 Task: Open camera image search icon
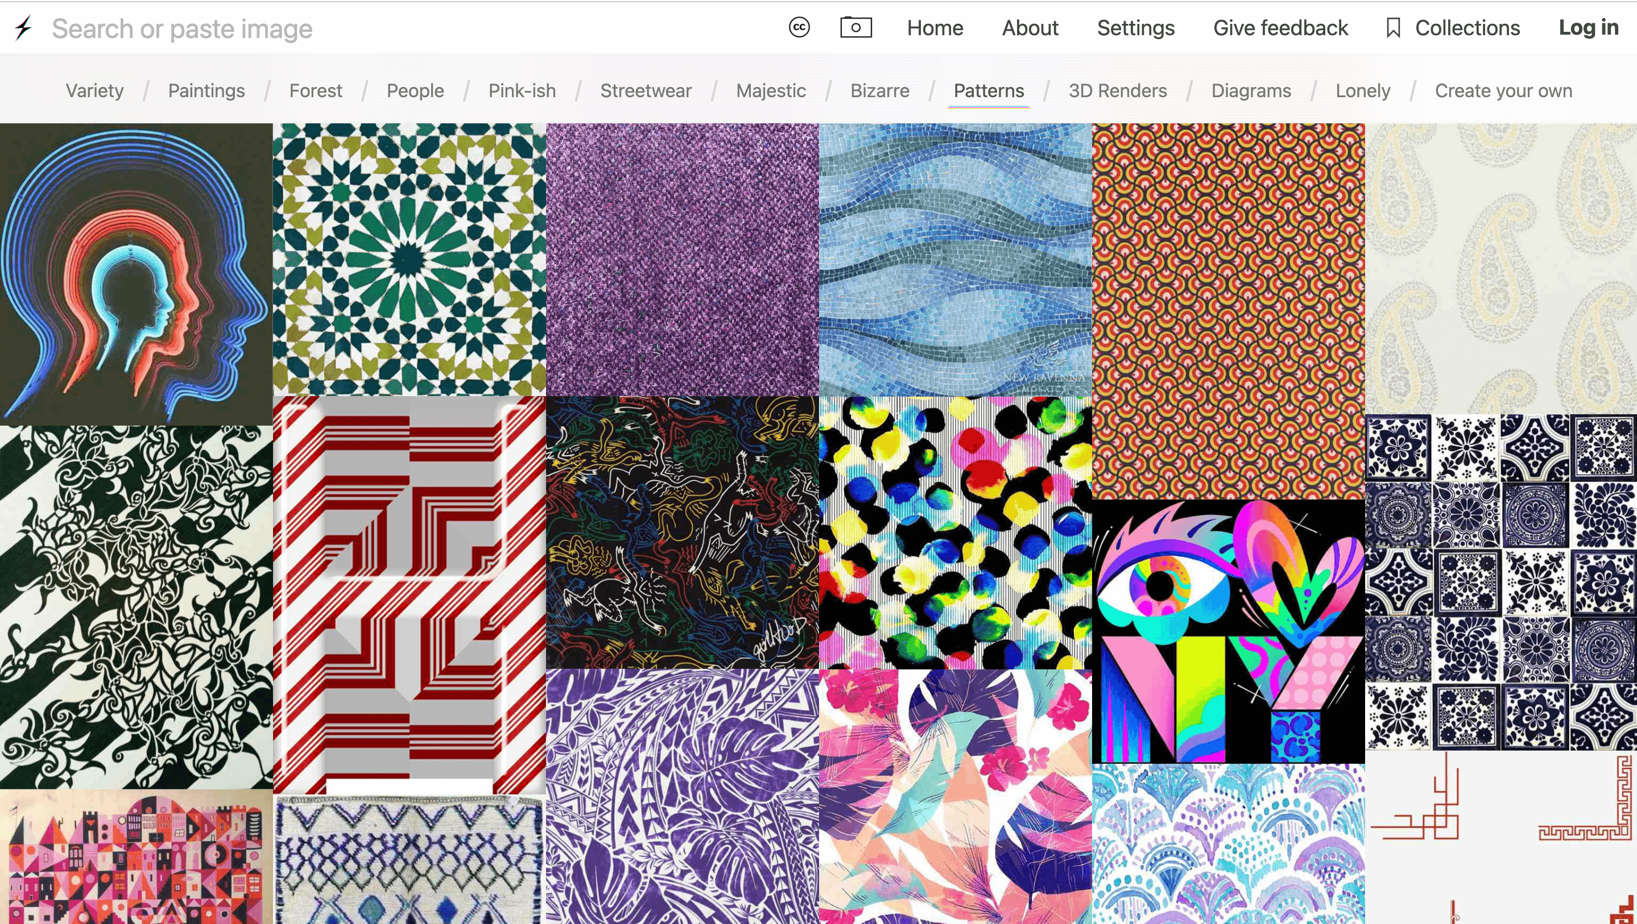point(855,27)
